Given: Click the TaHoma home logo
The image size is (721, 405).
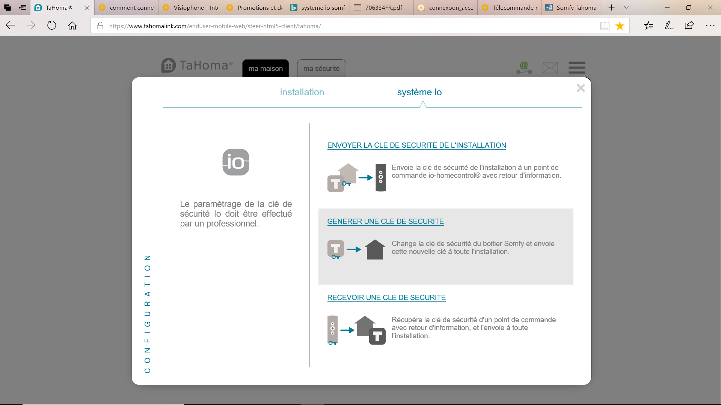Looking at the screenshot, I should [197, 65].
